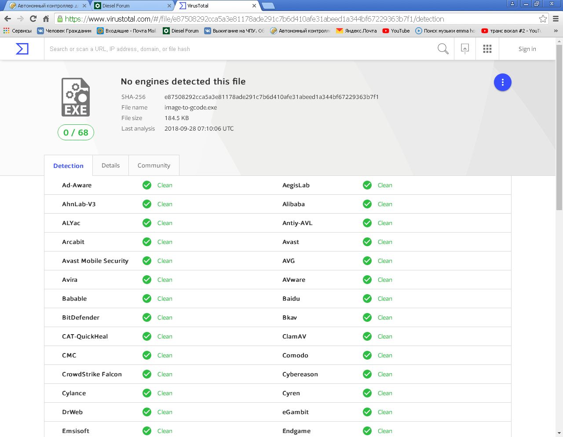Click the green check icon for Cylance

click(x=147, y=393)
